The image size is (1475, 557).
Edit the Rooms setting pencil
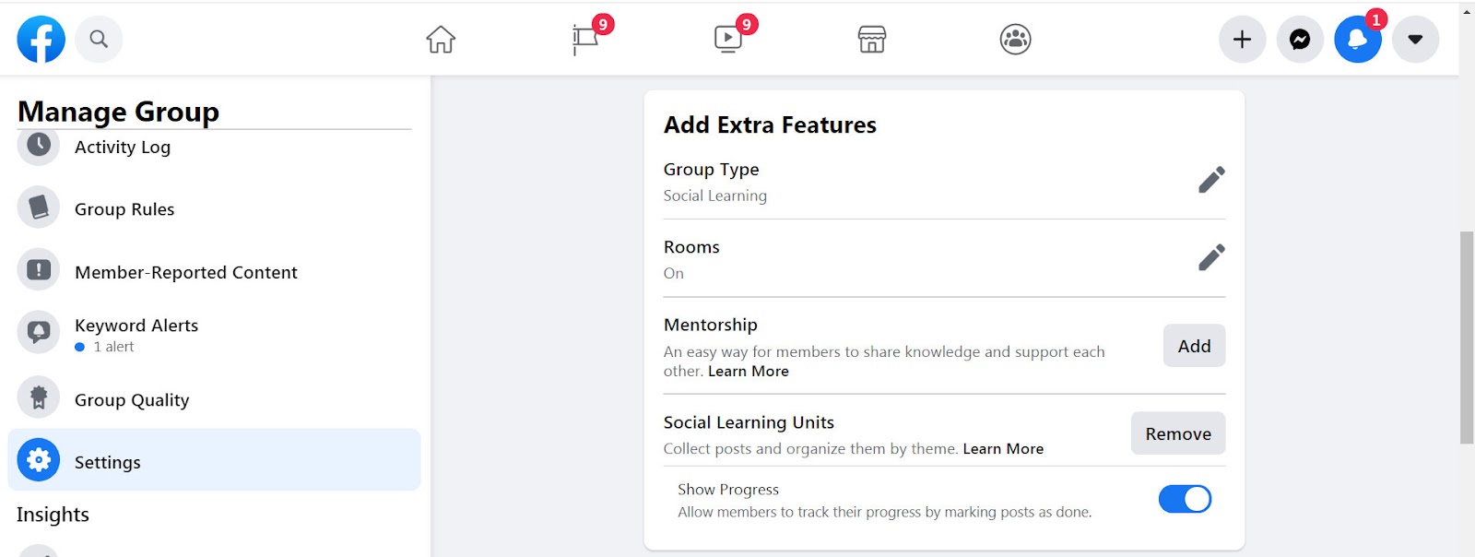[1211, 257]
